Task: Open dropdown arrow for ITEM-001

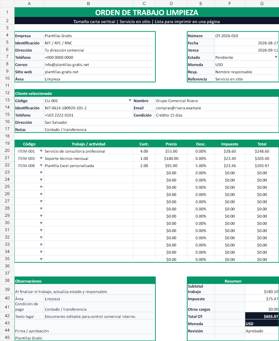Action: point(41,151)
